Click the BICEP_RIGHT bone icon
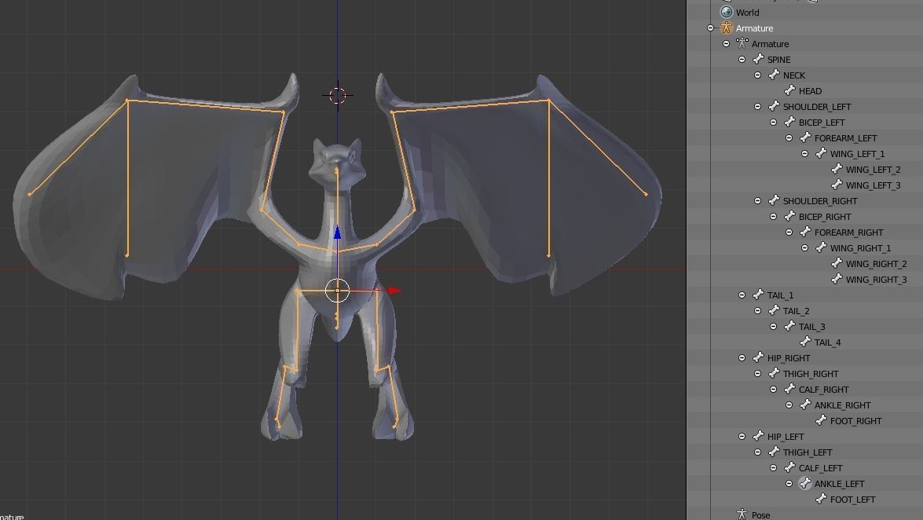923x520 pixels. 790,216
